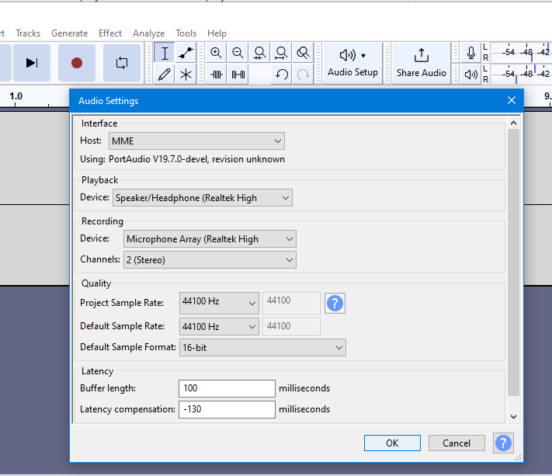Click the Default Sample Rate 44100 text field
The height and width of the screenshot is (476, 552).
291,326
